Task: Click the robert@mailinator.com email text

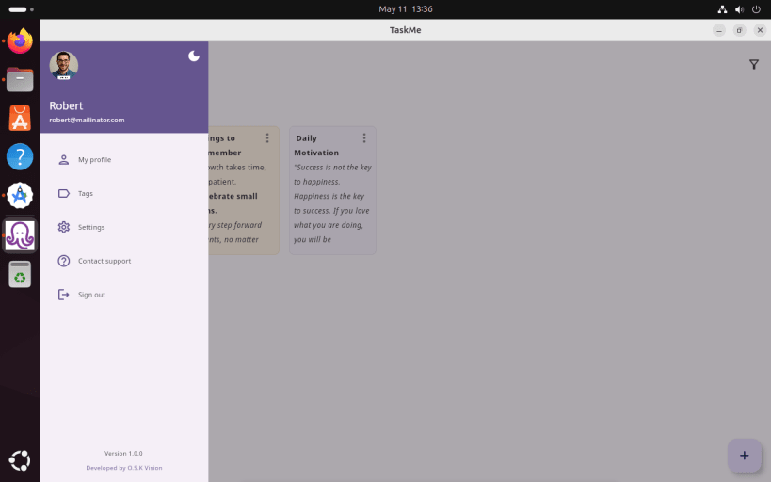Action: point(87,120)
